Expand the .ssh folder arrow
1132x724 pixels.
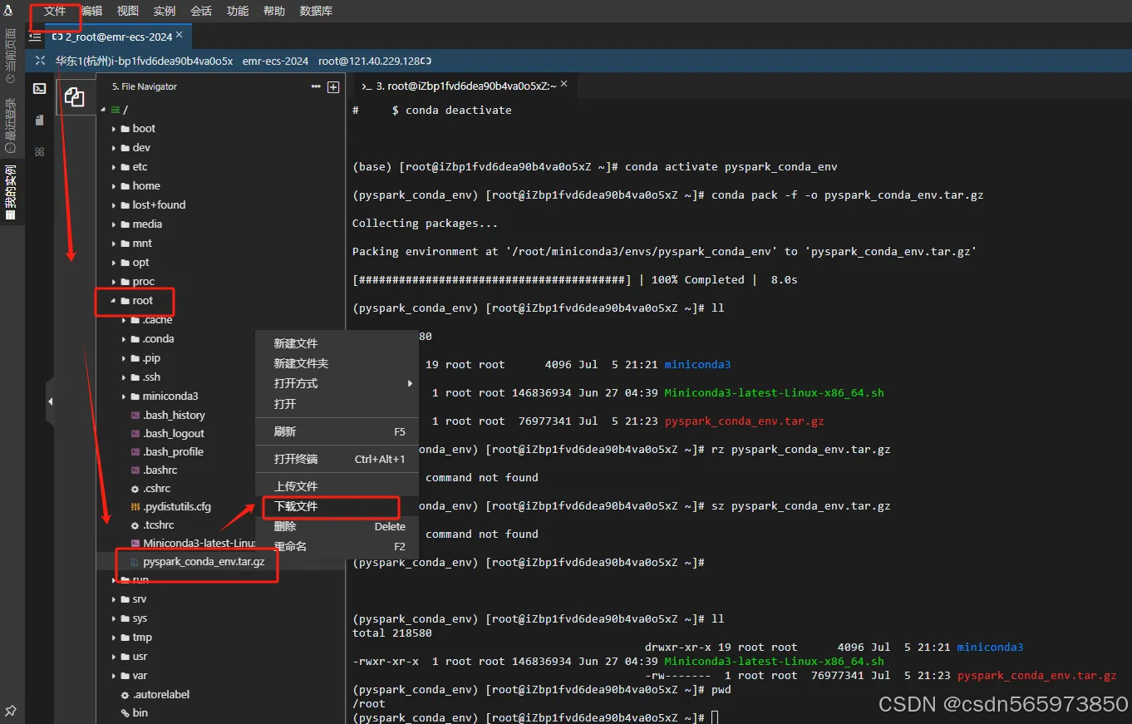coord(124,377)
